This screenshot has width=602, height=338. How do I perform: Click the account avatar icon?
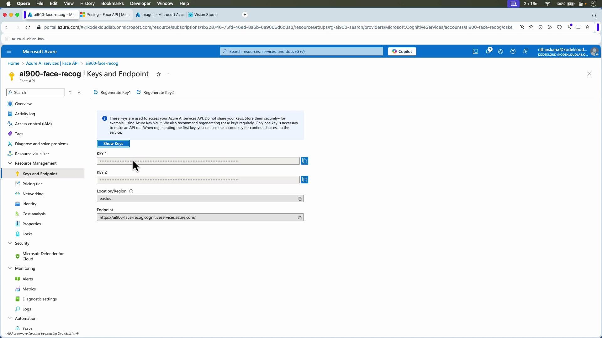point(594,51)
